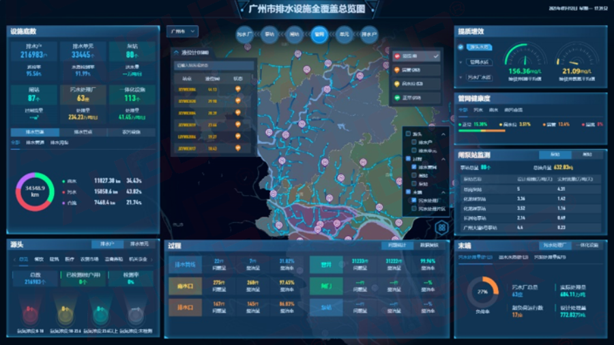Tick the 源头 layer checkbox
This screenshot has width=614, height=345.
tap(408, 134)
